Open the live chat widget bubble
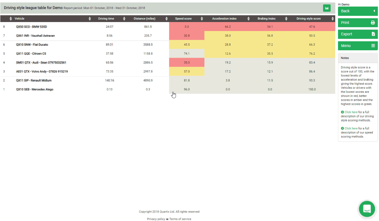Screen dimensions: 379x221 coord(367,209)
